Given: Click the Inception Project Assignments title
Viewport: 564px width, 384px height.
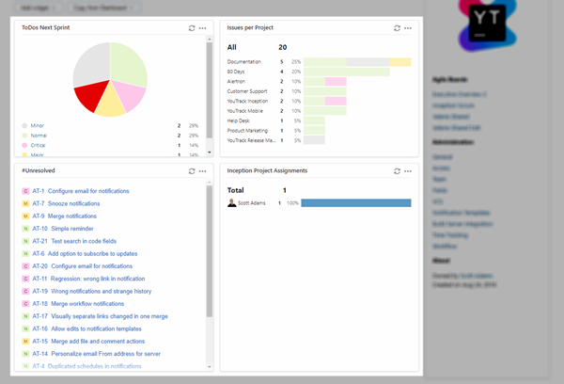Looking at the screenshot, I should [x=267, y=170].
